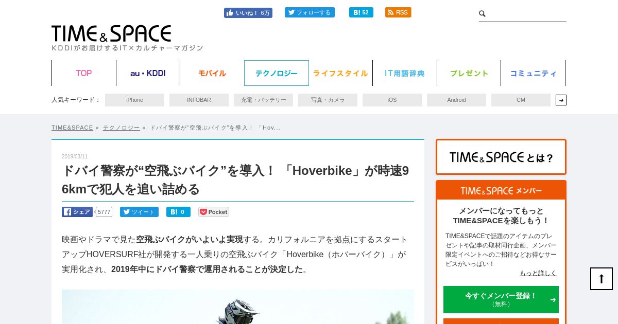Show more keywords with arrow button
Viewport: 618px width, 324px height.
[x=561, y=100]
